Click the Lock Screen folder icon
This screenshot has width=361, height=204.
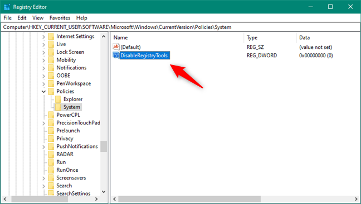(x=51, y=52)
